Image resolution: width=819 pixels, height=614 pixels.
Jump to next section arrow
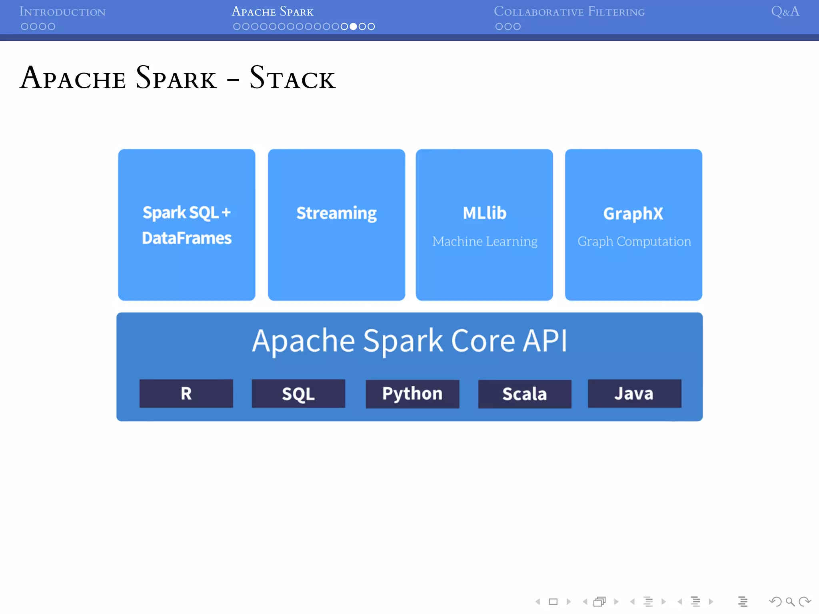[x=711, y=601]
